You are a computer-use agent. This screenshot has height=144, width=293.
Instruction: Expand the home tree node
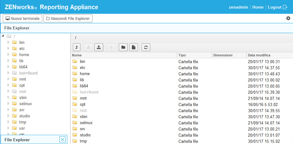[9, 55]
